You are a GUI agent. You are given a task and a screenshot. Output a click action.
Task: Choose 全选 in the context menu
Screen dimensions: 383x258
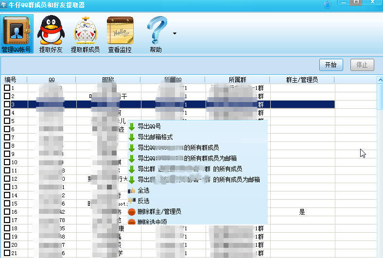click(x=143, y=190)
